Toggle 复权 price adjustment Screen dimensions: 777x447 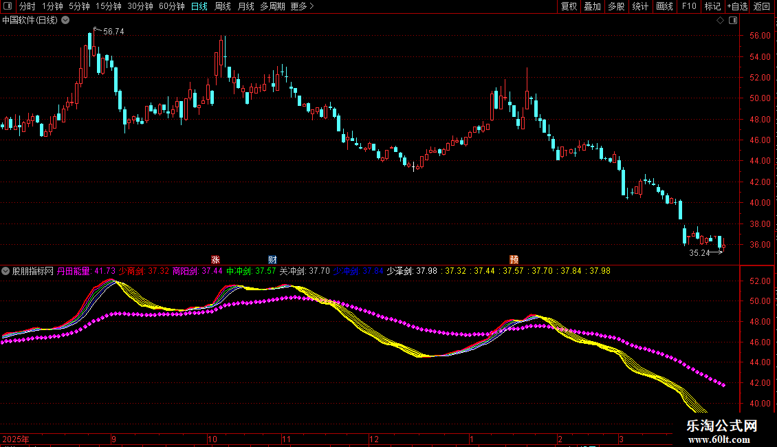(x=569, y=6)
